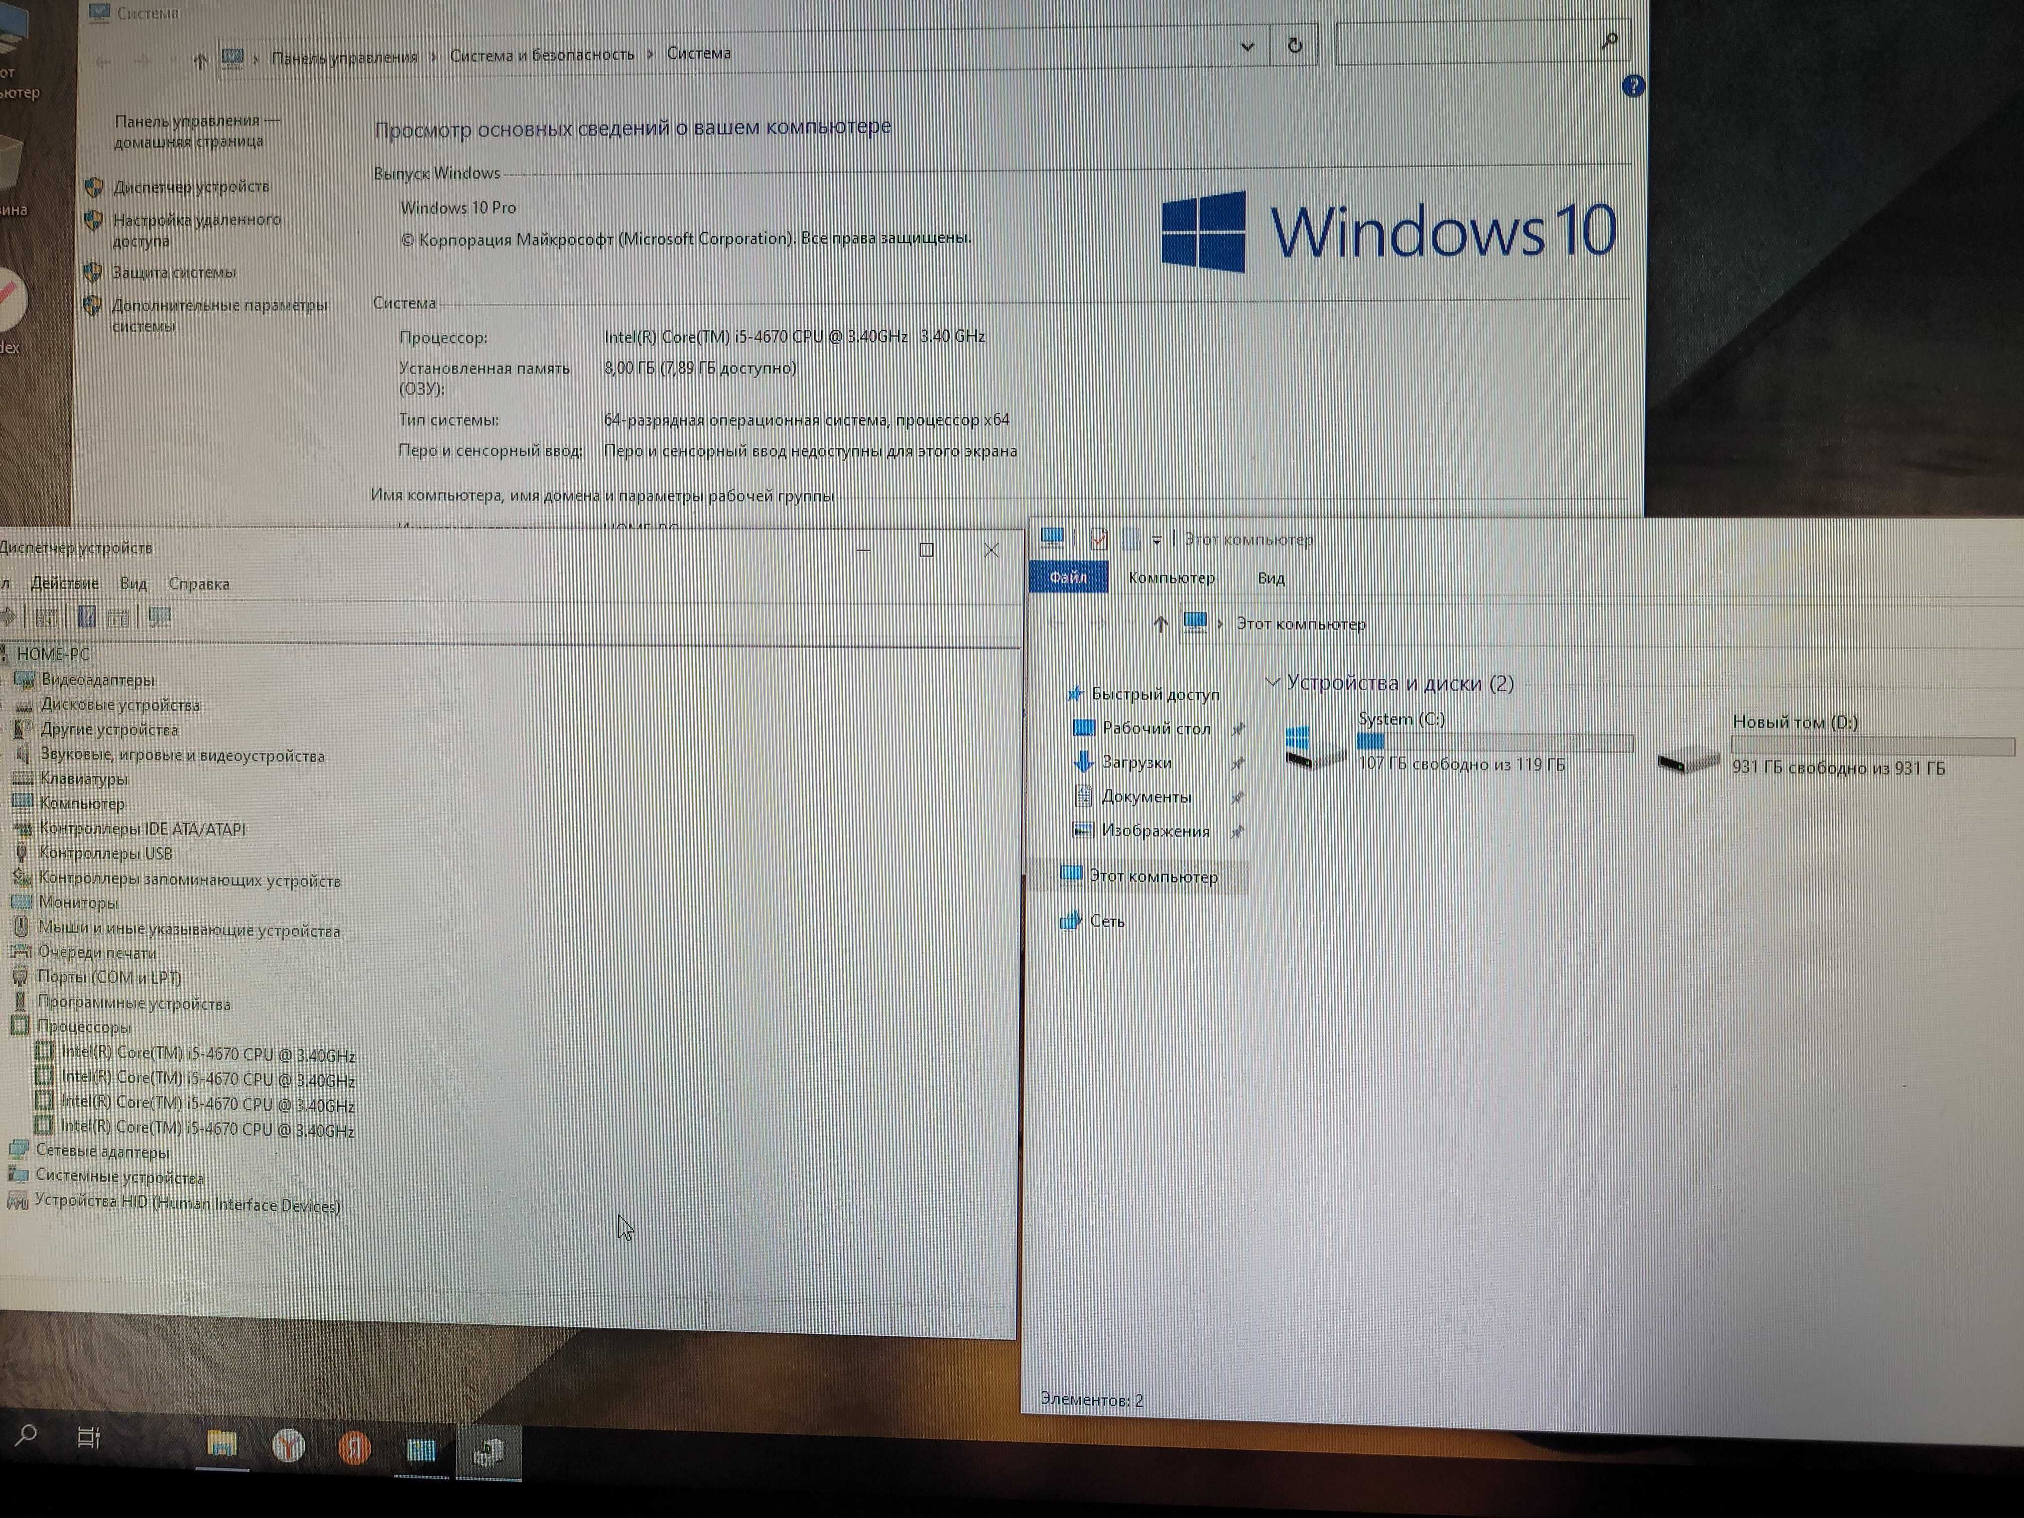The image size is (2024, 1518).
Task: Open 'Вид' ribbon tab in Explorer
Action: tap(1271, 578)
